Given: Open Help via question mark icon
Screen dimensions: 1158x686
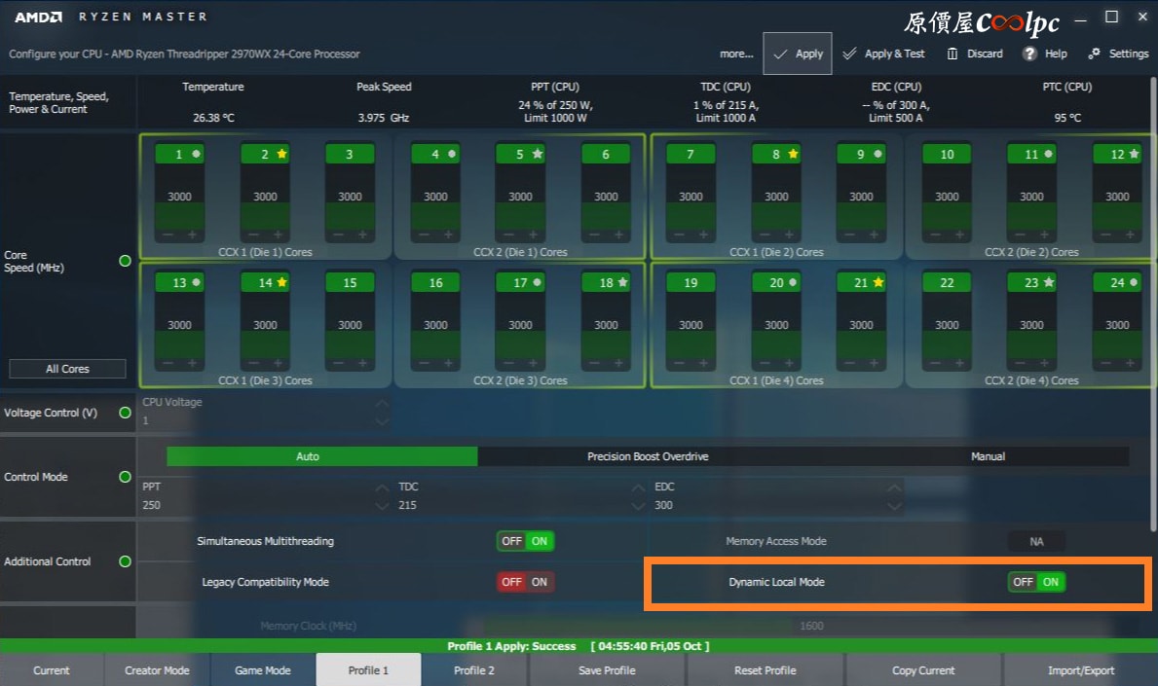Looking at the screenshot, I should pos(1029,54).
